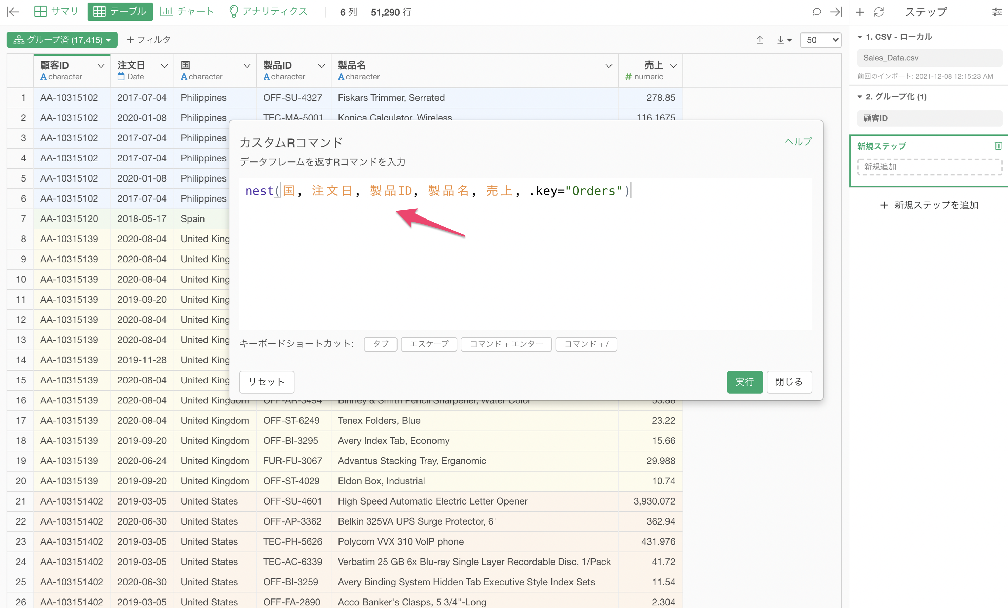Add a filter with ＋フィルタ
The height and width of the screenshot is (608, 1008).
tap(149, 40)
